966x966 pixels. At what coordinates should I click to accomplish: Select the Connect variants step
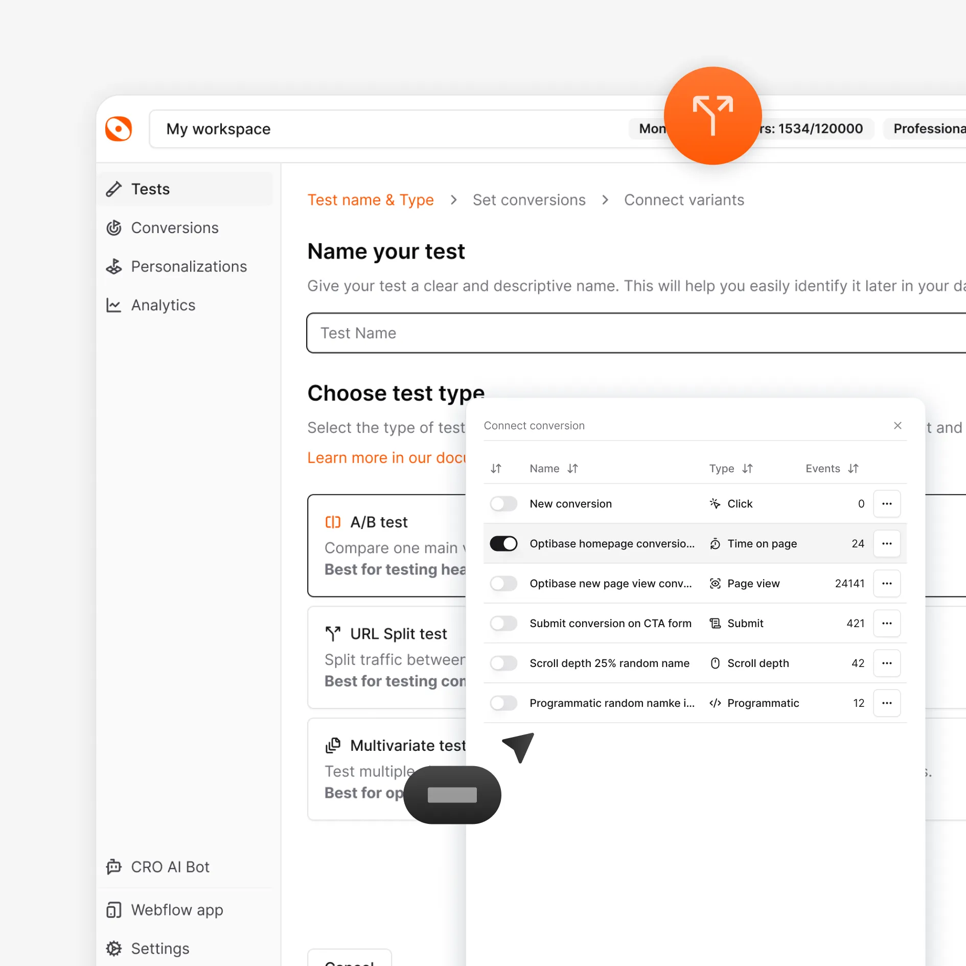pos(684,200)
